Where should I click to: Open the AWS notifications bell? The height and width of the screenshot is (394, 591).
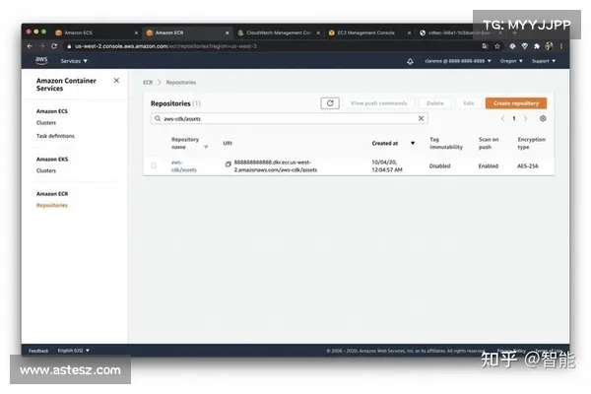[410, 61]
